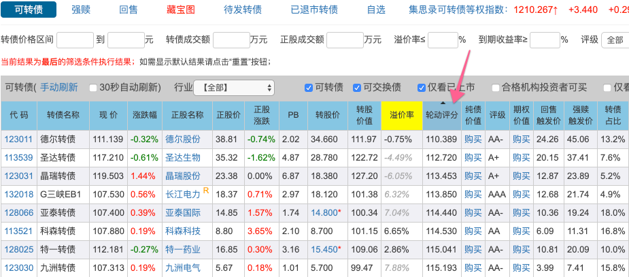This screenshot has width=629, height=277.
Task: Click the 到期收益率≥ input field
Action: point(545,39)
